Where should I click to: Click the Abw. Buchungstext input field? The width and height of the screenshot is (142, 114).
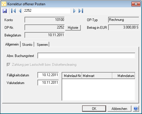[x=86, y=56]
